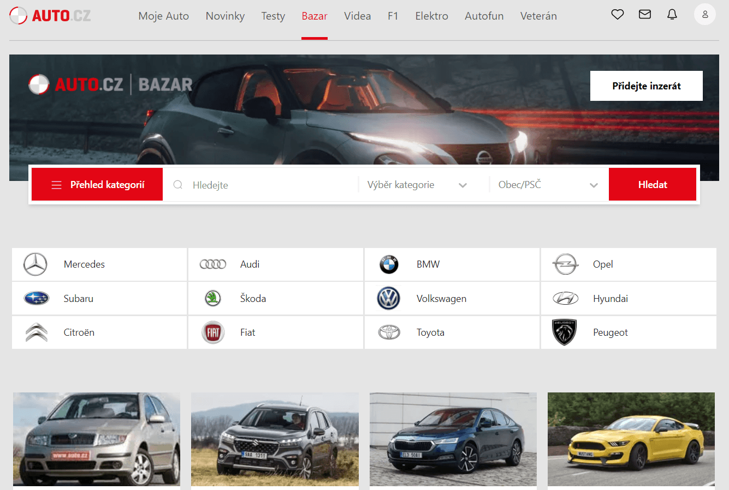
Task: Click the BMW roundel logo
Action: pos(389,264)
